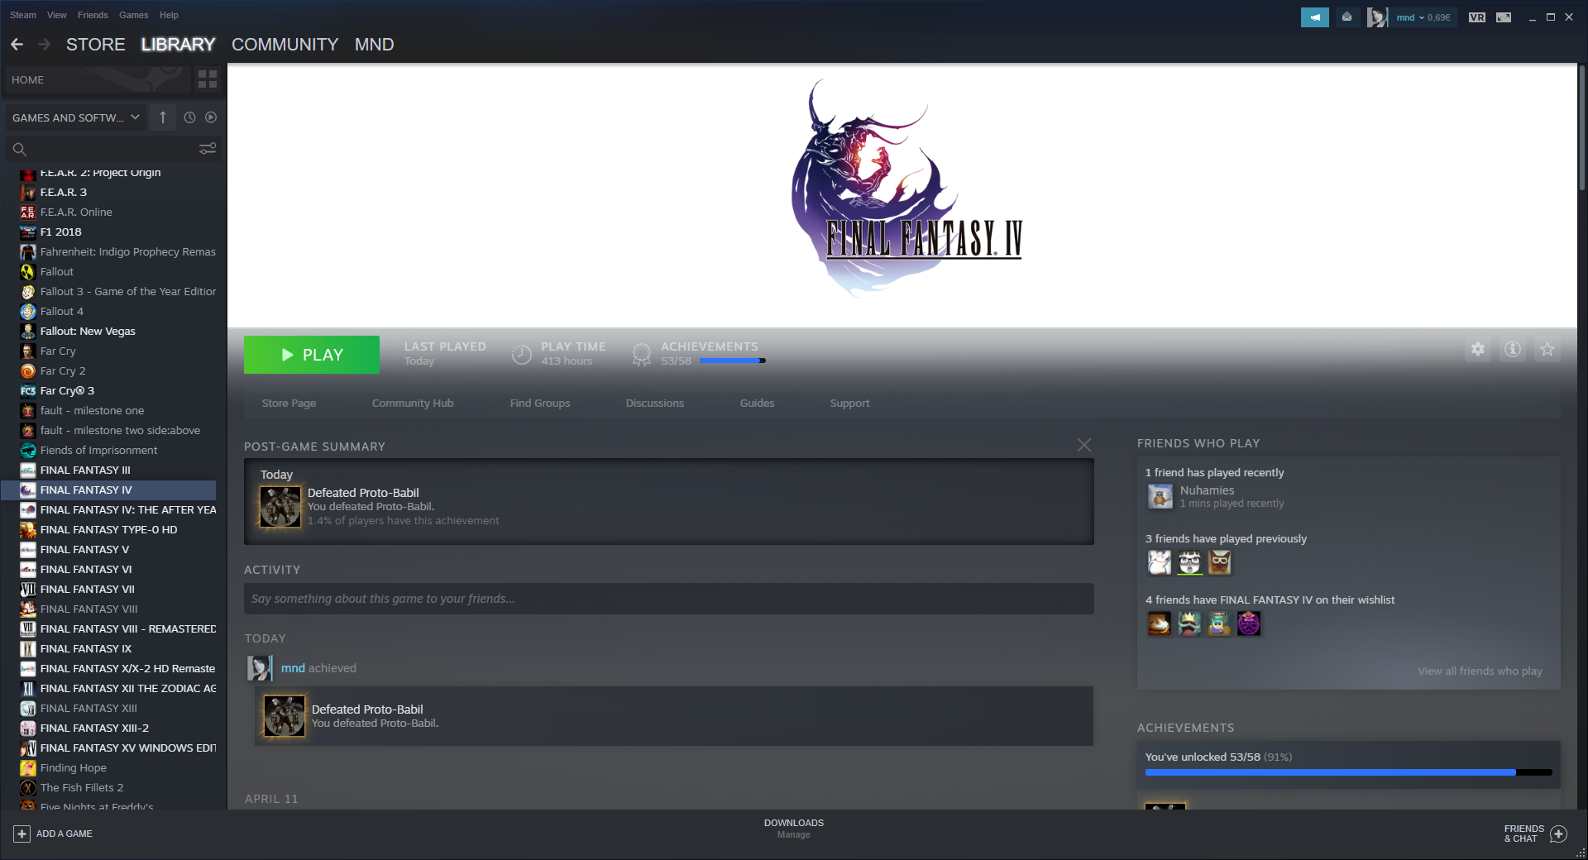This screenshot has width=1588, height=860.
Task: Open Support link
Action: (x=849, y=404)
